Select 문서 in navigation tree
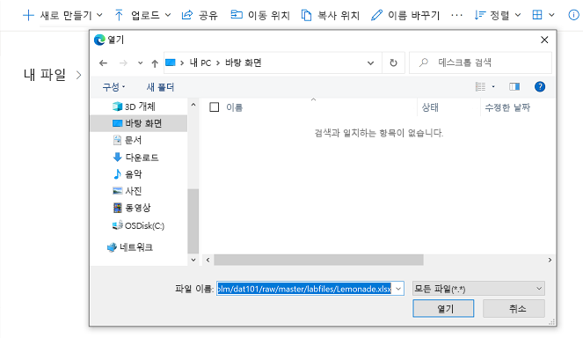This screenshot has width=583, height=338. coord(127,140)
